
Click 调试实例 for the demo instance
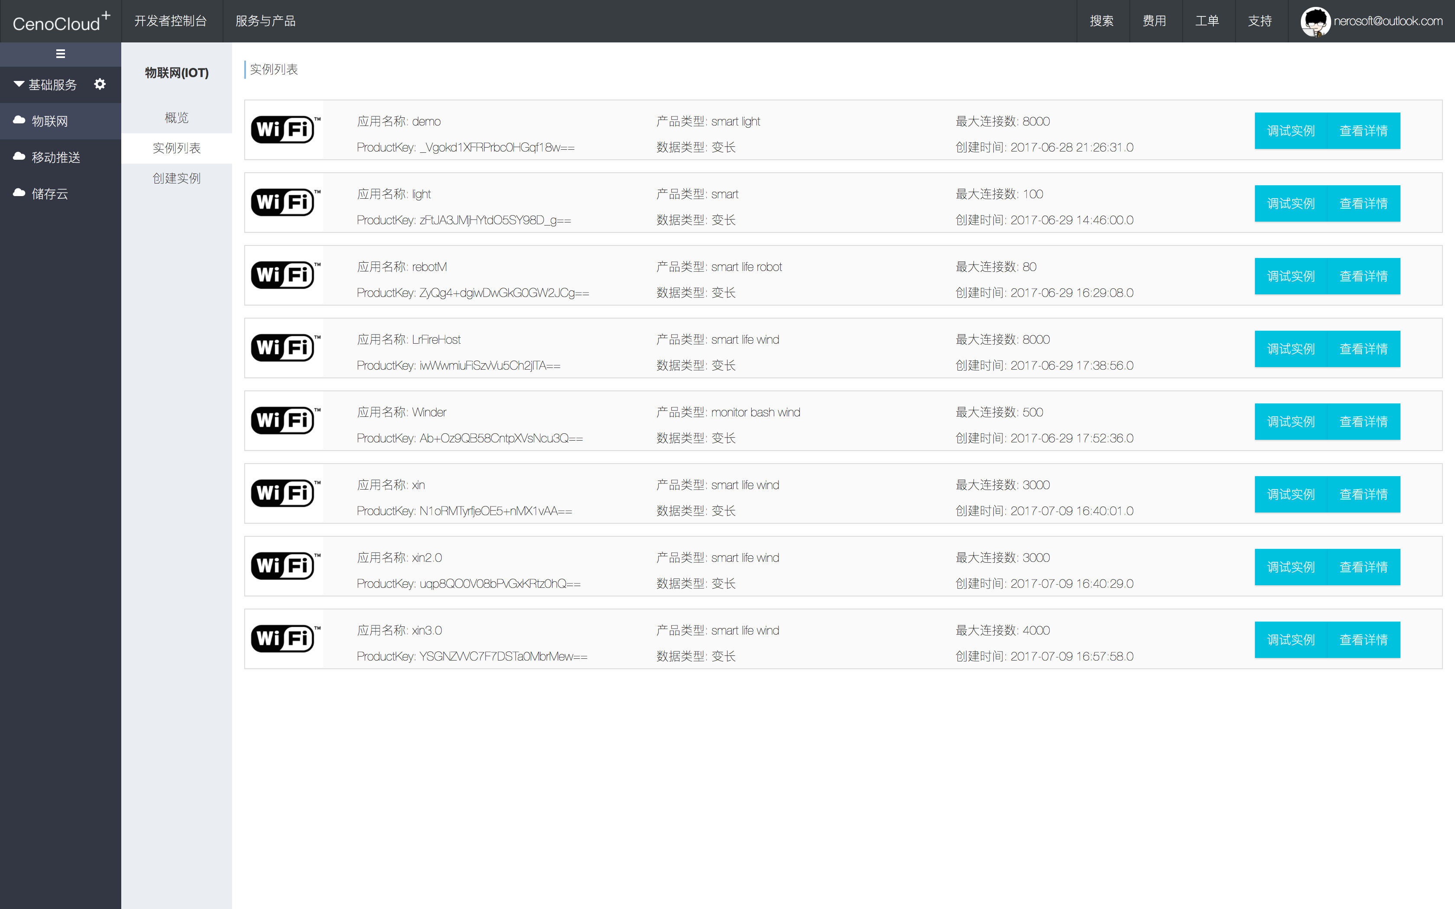tap(1290, 130)
